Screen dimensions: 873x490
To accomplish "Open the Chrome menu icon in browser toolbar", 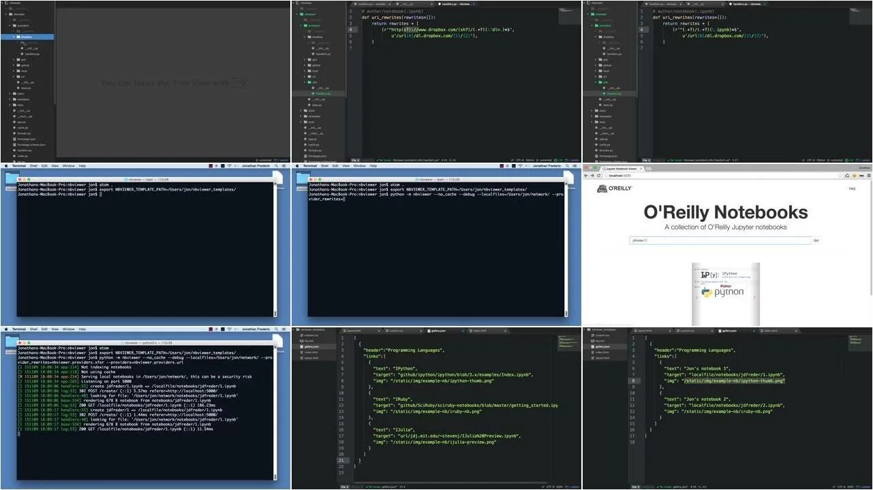I will 869,175.
